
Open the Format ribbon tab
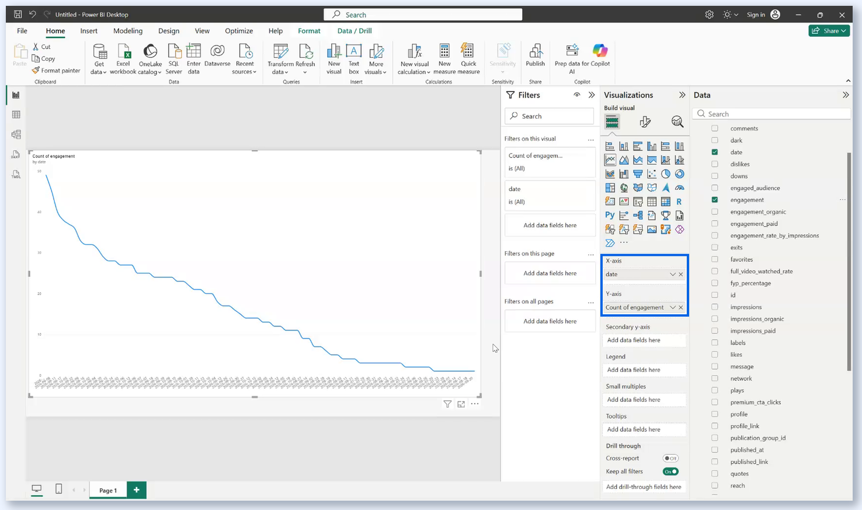tap(309, 31)
